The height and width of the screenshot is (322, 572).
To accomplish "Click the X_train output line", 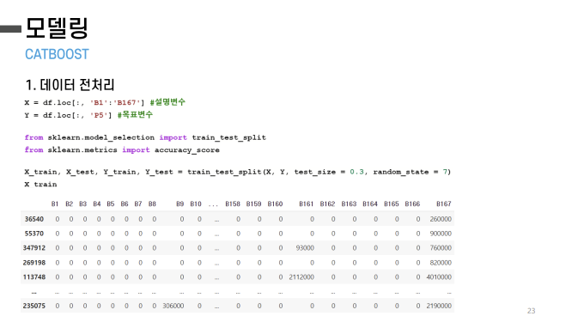I will tap(41, 184).
